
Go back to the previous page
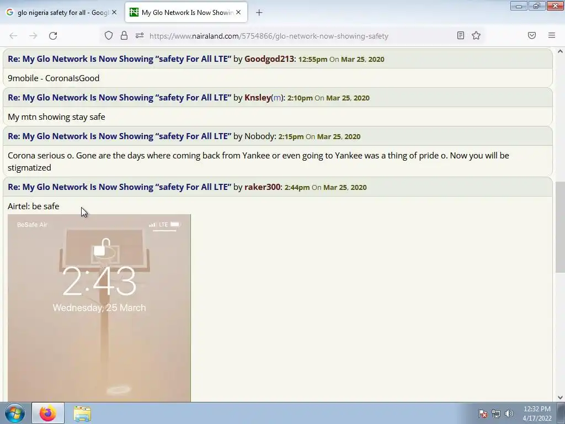pyautogui.click(x=13, y=36)
